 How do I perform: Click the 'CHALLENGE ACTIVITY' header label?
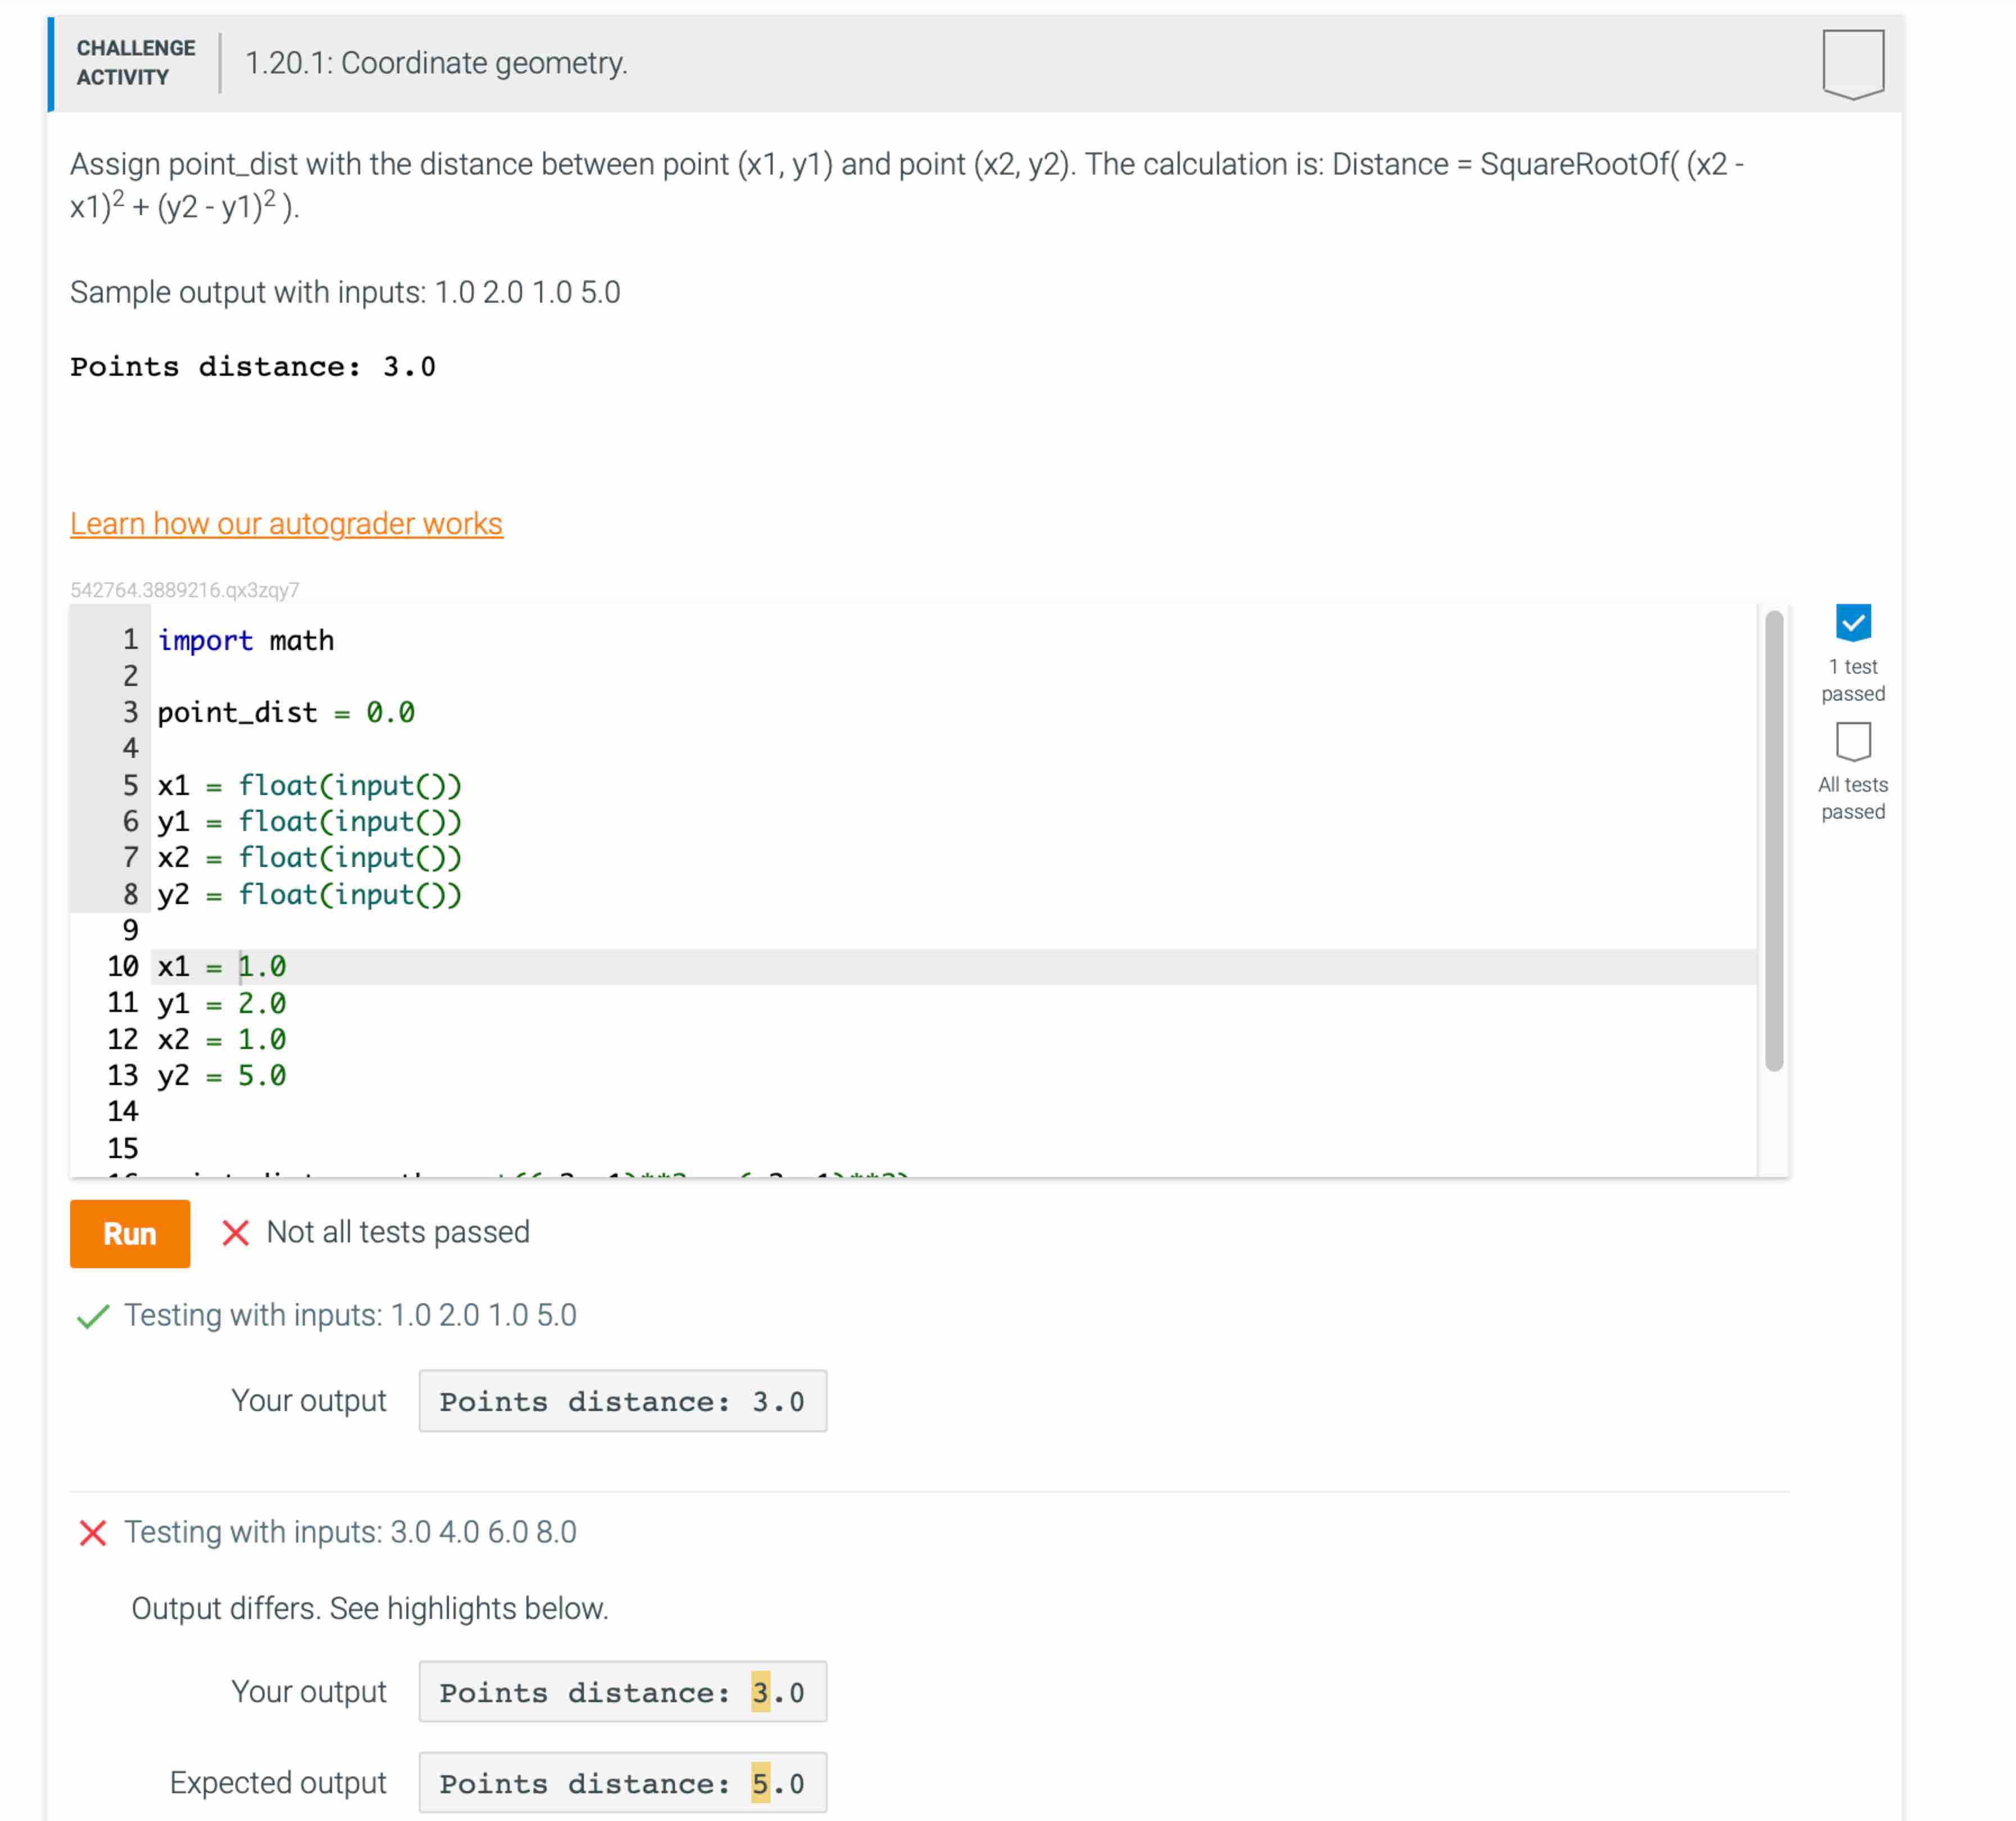point(135,63)
